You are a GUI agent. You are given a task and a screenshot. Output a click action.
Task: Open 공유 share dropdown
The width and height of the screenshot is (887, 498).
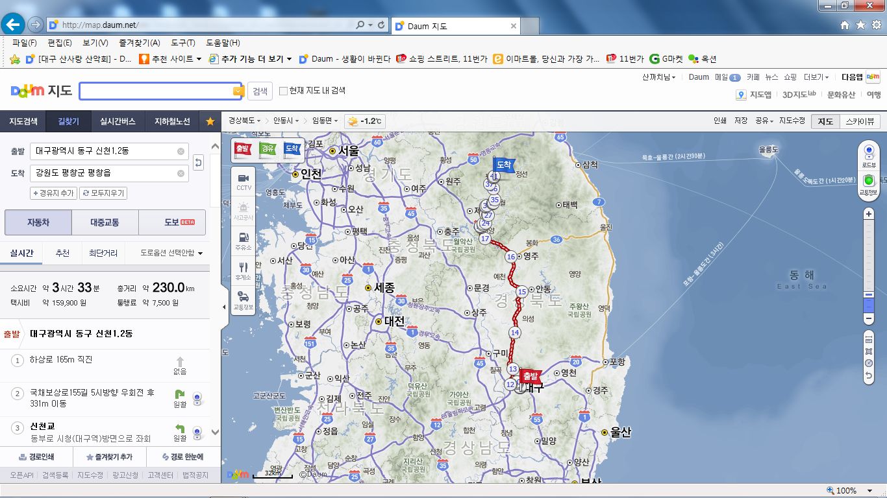click(x=764, y=121)
